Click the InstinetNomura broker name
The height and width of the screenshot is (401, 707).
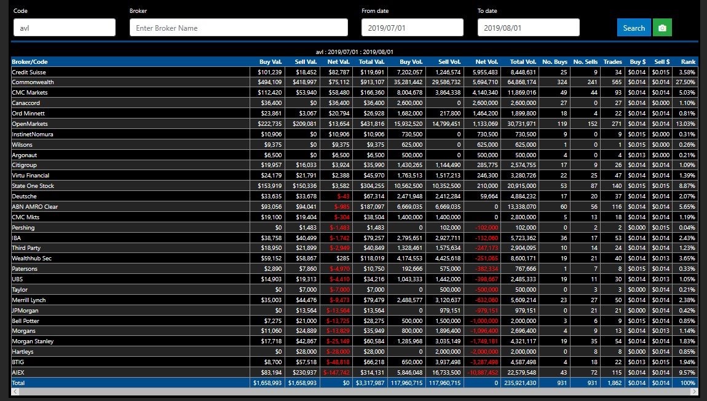33,134
